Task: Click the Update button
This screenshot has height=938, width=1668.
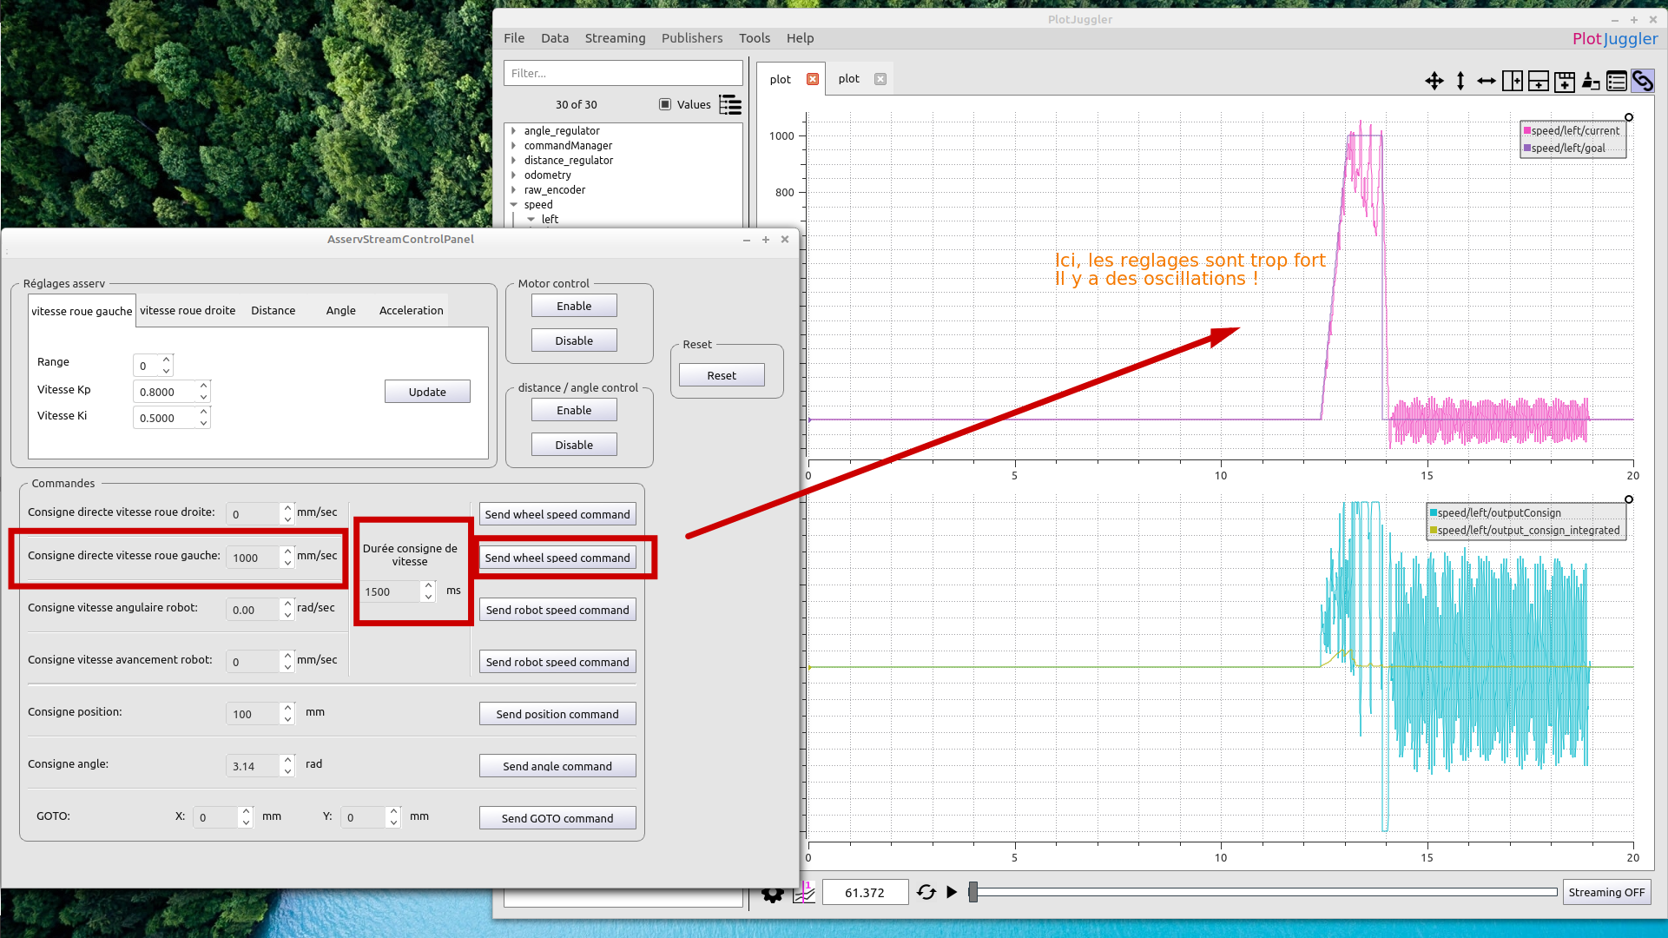Action: 427,392
